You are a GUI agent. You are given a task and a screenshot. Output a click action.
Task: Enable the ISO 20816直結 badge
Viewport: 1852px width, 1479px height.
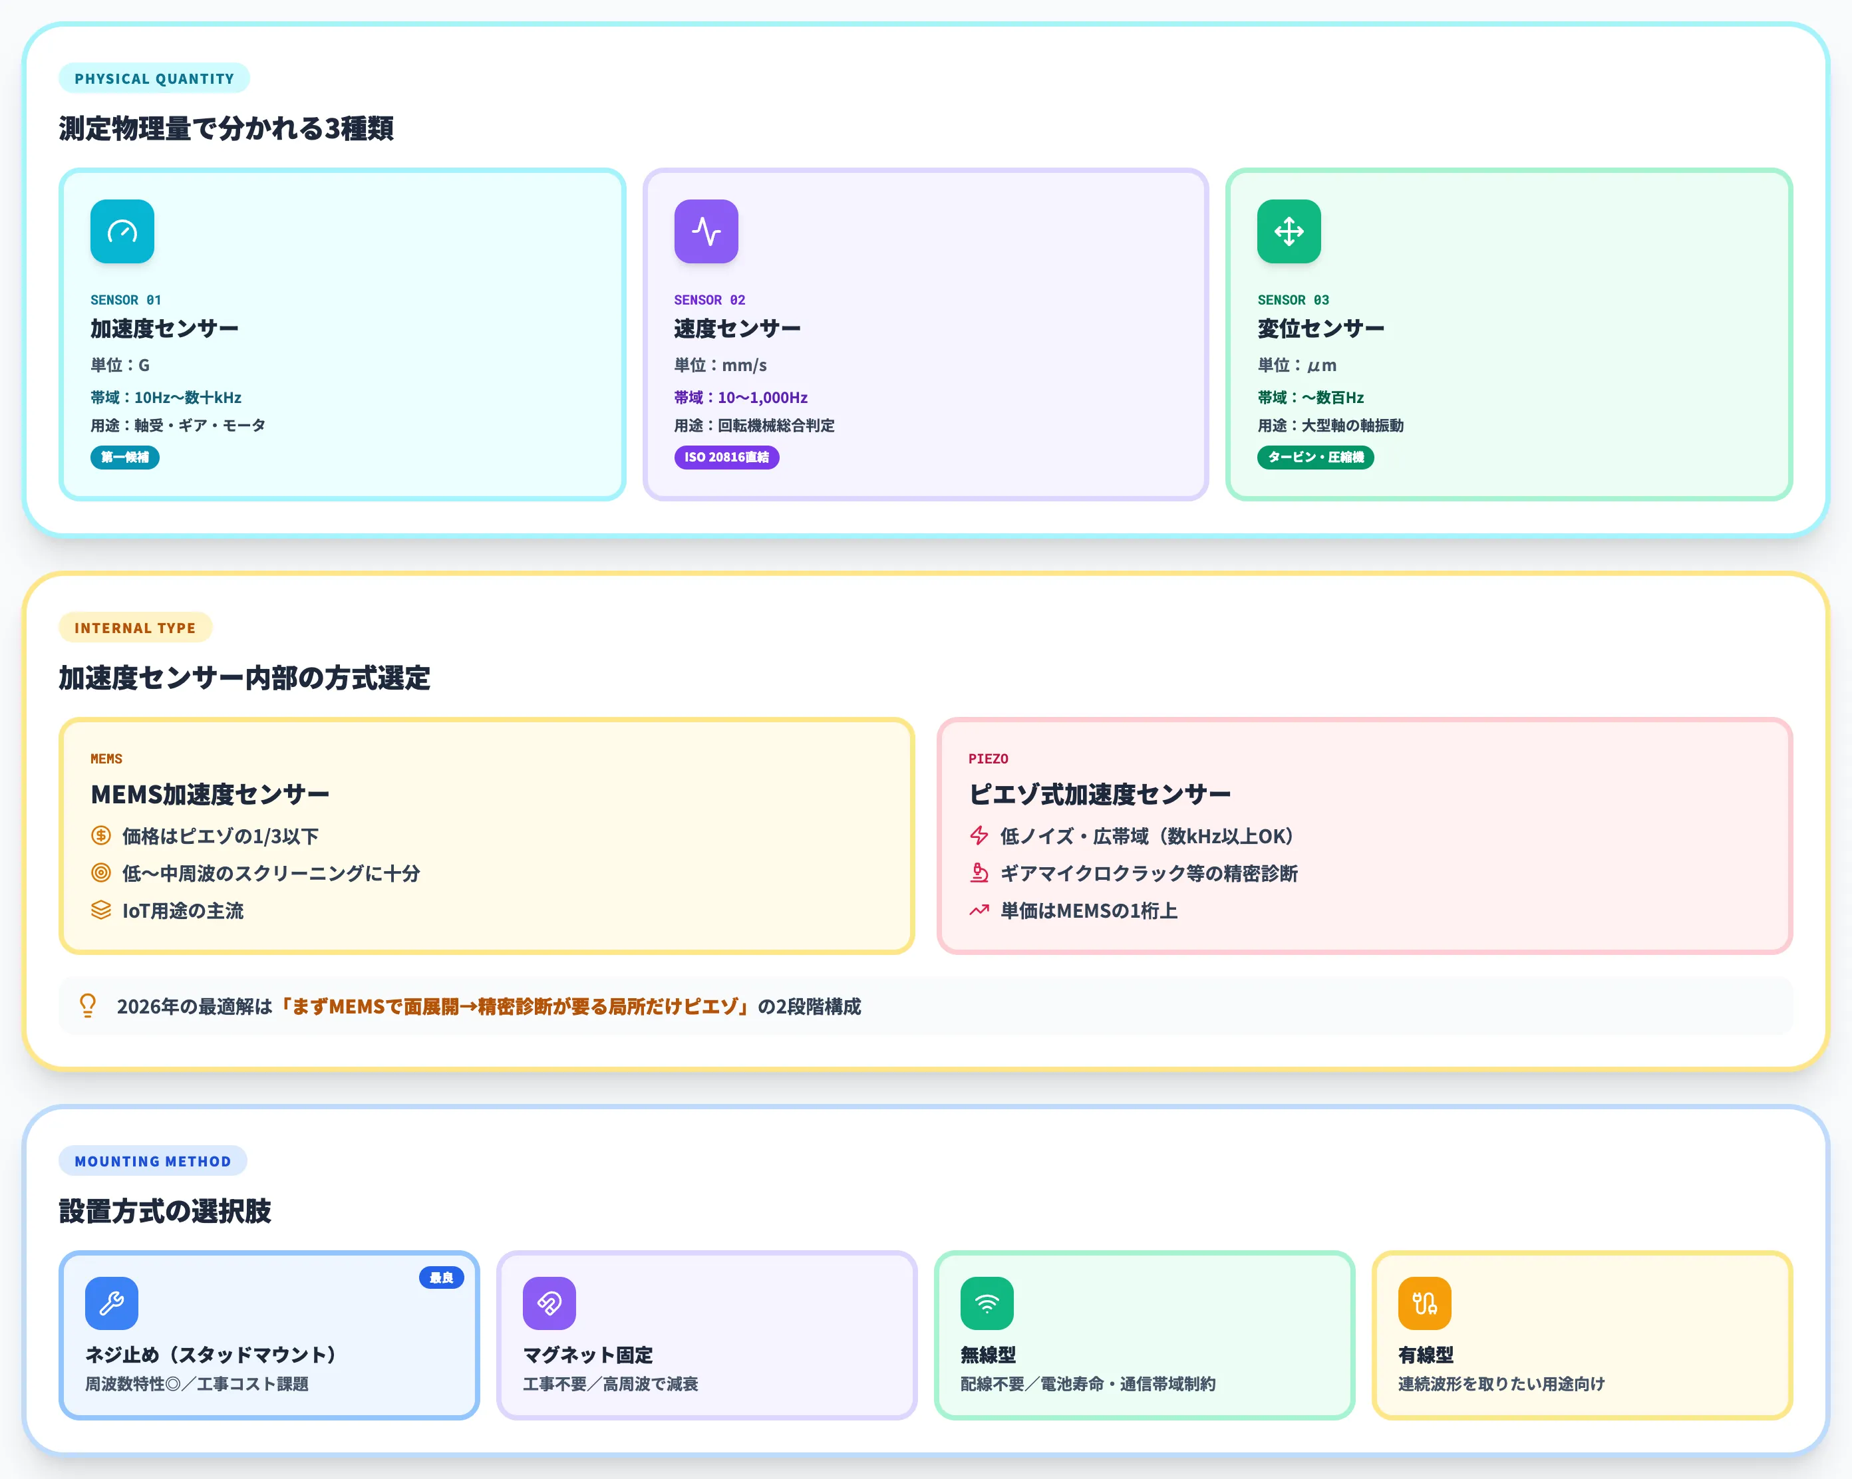(726, 457)
